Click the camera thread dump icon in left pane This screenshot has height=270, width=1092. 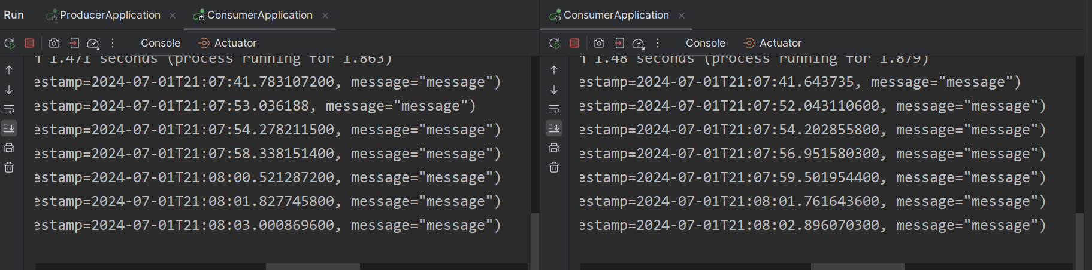tap(54, 43)
